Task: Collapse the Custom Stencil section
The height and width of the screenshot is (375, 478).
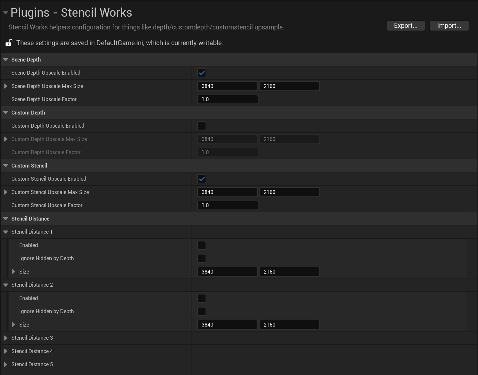Action: click(5, 166)
